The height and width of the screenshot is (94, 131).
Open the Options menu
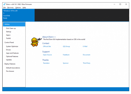point(18,8)
